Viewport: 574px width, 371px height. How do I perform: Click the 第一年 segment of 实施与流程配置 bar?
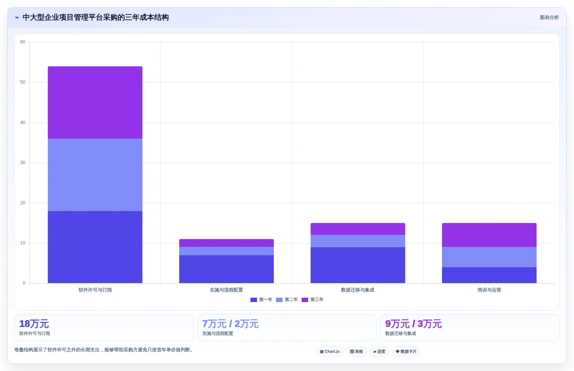(x=226, y=269)
